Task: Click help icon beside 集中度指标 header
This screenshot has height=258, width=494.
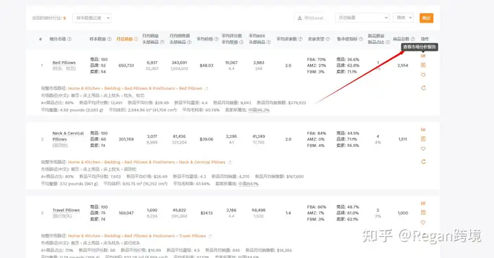Action: tap(361, 39)
